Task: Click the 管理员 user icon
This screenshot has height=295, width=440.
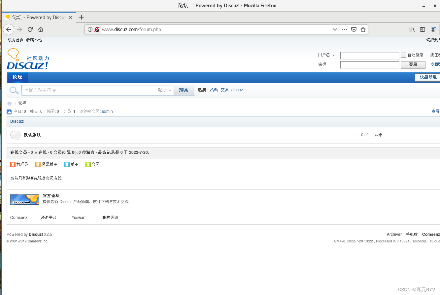Action: (13, 164)
